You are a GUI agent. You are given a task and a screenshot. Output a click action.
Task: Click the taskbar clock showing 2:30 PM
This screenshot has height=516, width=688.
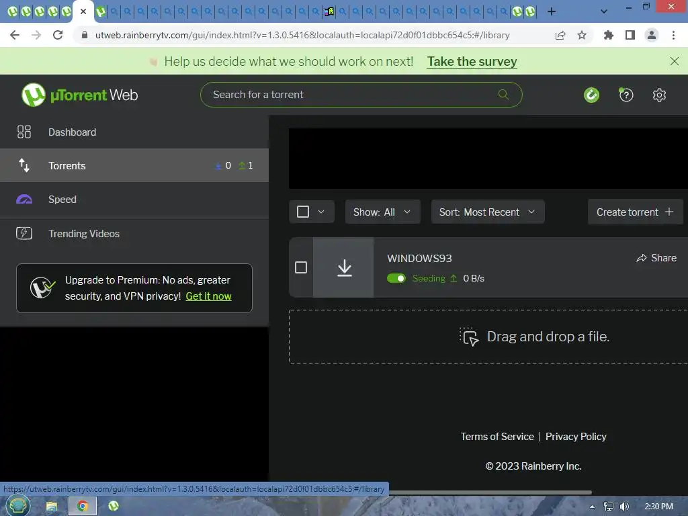(x=658, y=507)
